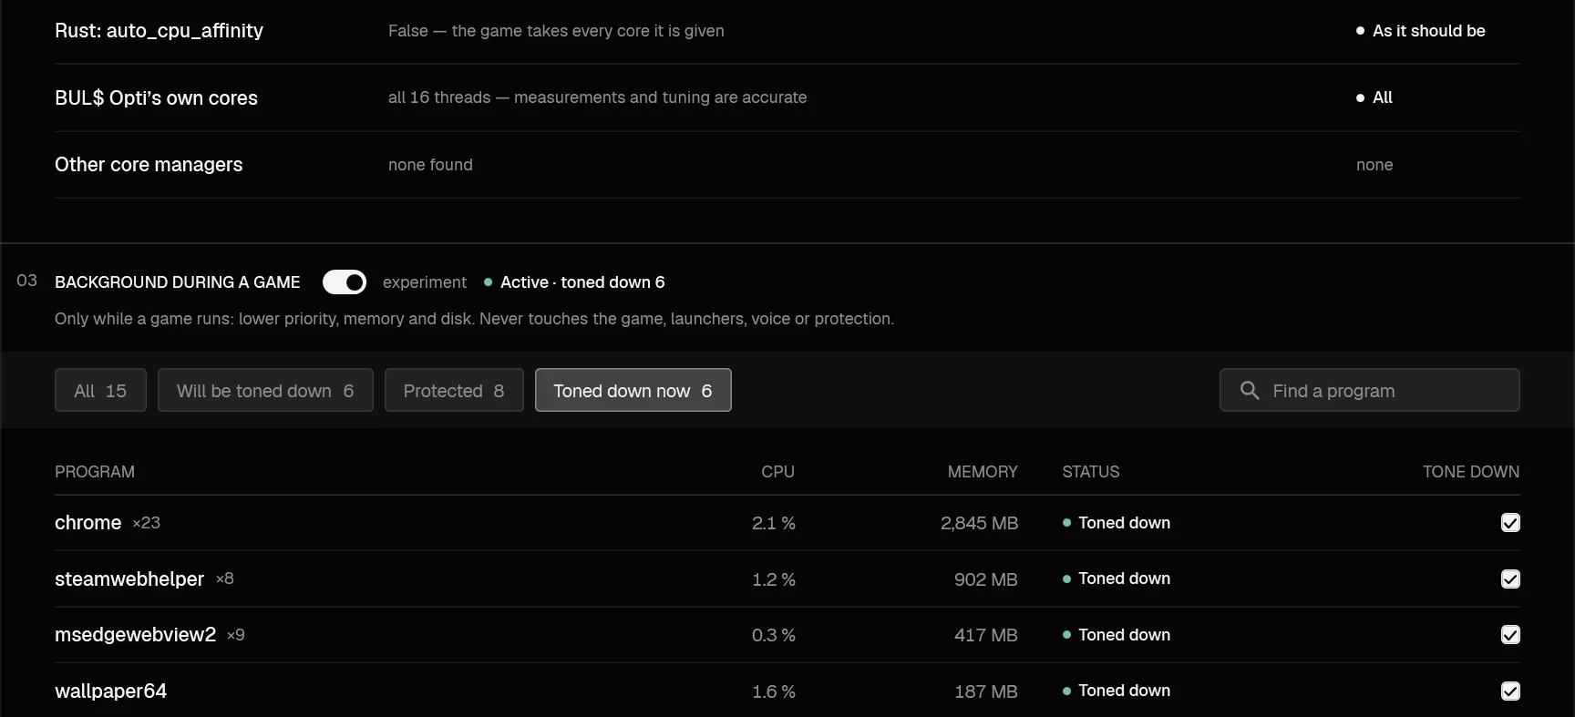
Task: Click the 417 MB memory value
Action: coord(985,635)
